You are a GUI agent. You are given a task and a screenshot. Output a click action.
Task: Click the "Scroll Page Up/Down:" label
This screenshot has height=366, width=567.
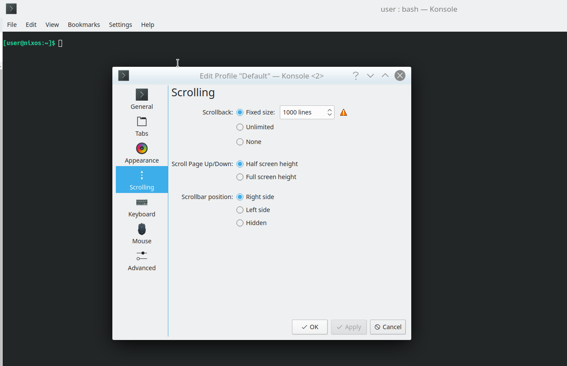click(x=202, y=164)
